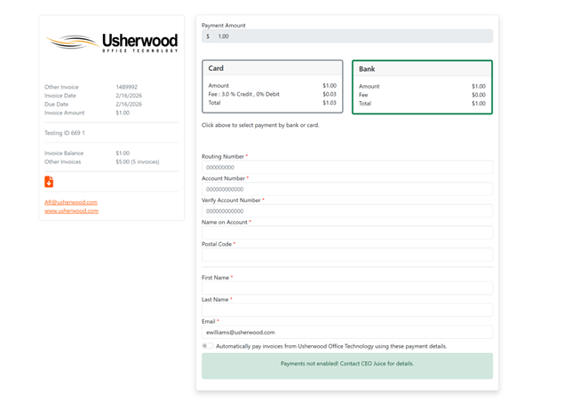Toggle automatic invoice payment switch
This screenshot has width=588, height=400.
207,346
